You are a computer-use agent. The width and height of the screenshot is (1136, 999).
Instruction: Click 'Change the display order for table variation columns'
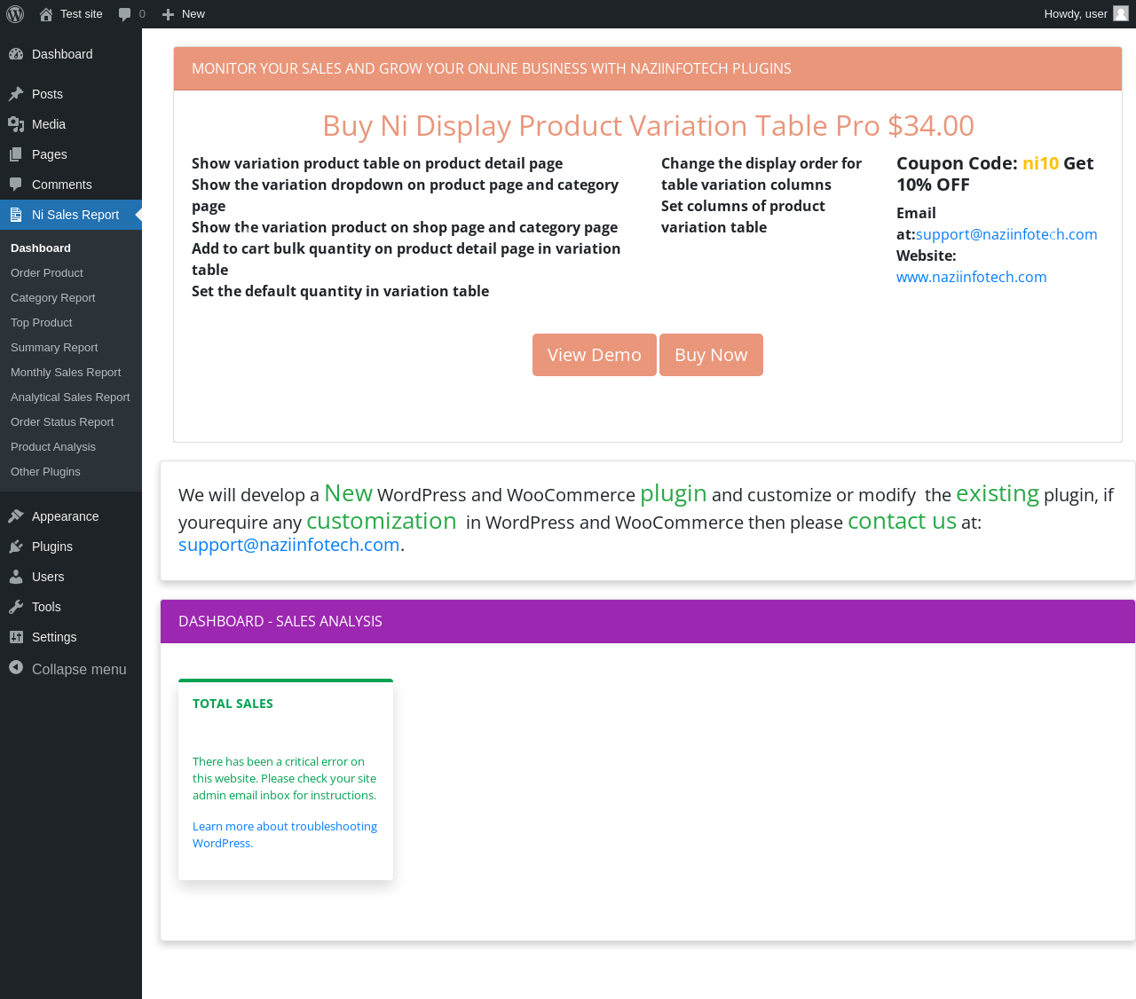[x=761, y=174]
